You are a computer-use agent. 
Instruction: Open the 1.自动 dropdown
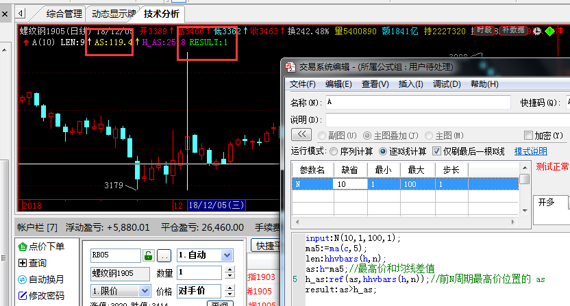click(x=205, y=255)
